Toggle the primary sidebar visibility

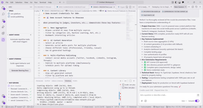(x=176, y=2)
